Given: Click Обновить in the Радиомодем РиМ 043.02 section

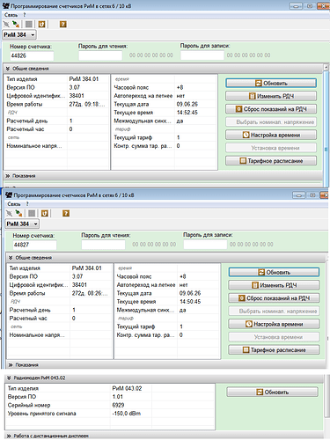Looking at the screenshot, I should tap(273, 392).
